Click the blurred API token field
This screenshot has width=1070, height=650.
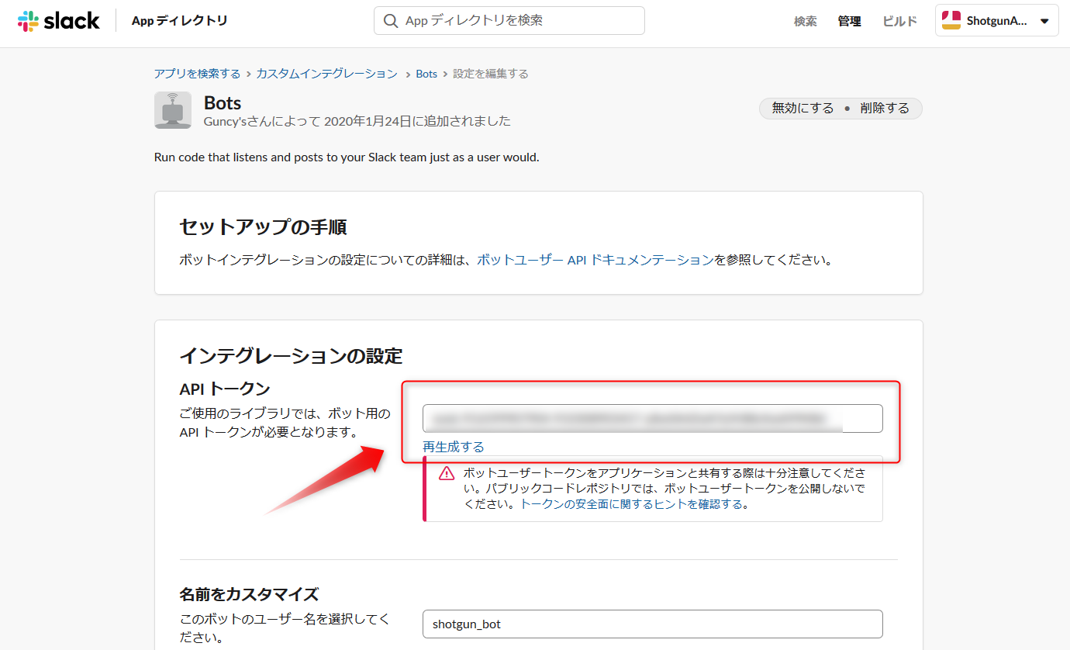(653, 418)
